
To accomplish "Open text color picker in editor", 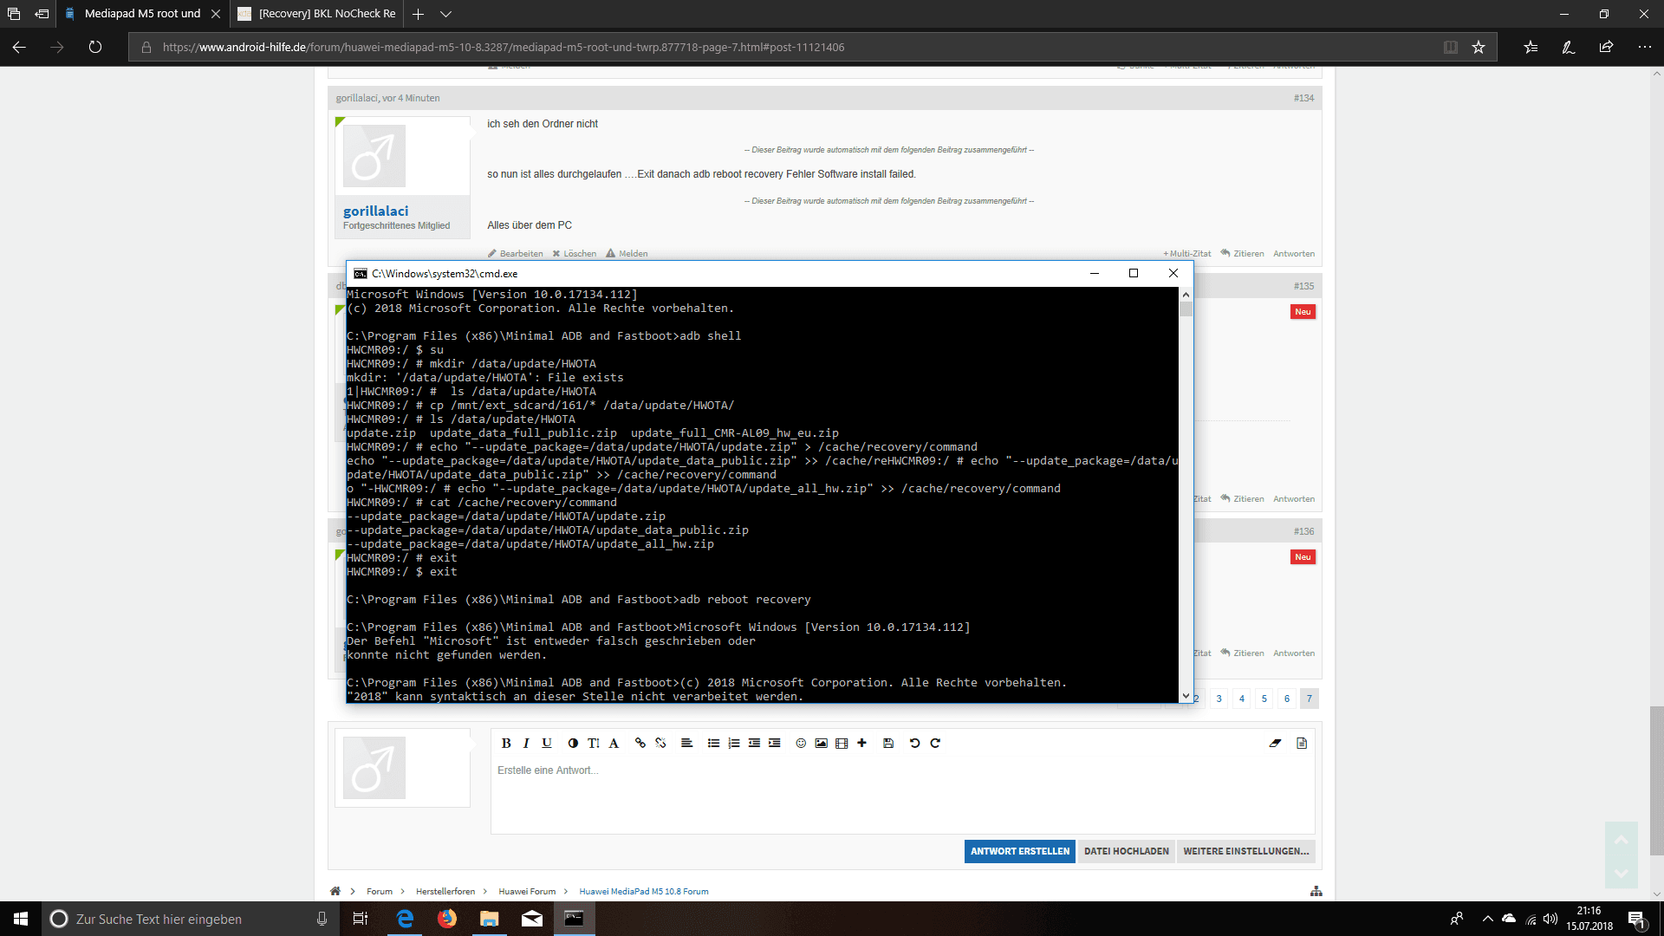I will point(573,743).
